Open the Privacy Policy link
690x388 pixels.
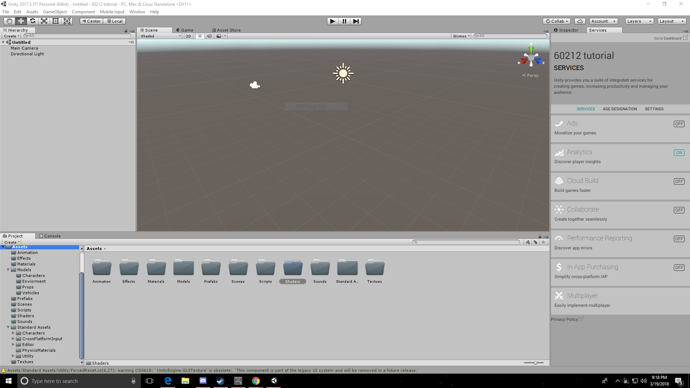[x=567, y=319]
